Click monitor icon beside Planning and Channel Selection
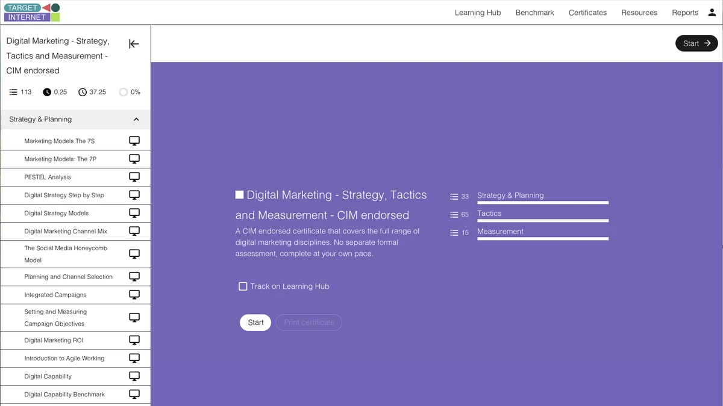Screen dimensions: 723x406 point(134,277)
